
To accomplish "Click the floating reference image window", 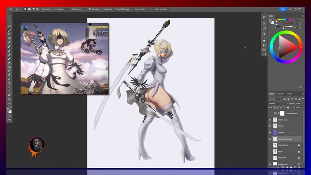I will [x=65, y=59].
